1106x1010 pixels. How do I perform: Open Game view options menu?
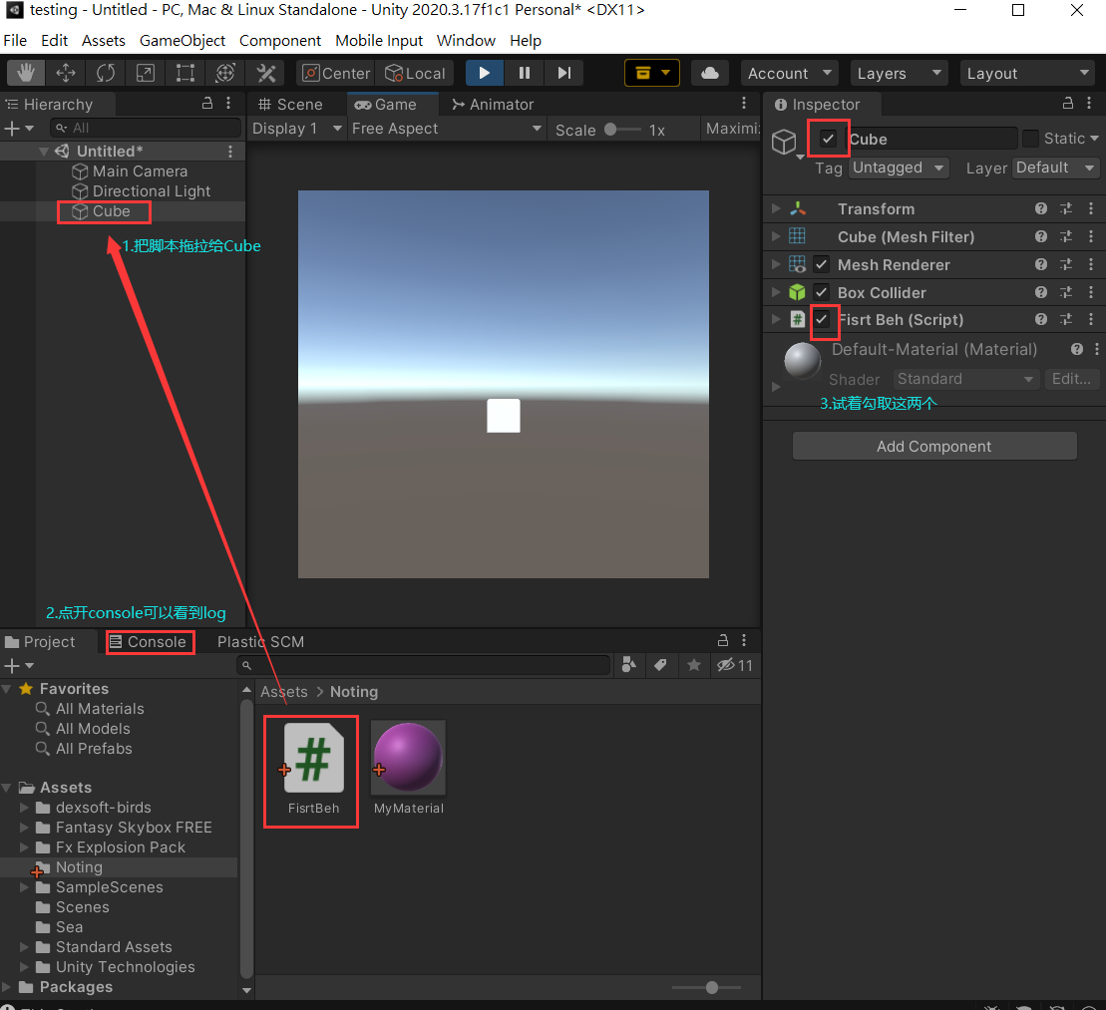coord(743,103)
